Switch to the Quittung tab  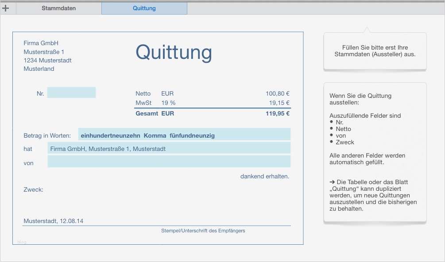[144, 8]
